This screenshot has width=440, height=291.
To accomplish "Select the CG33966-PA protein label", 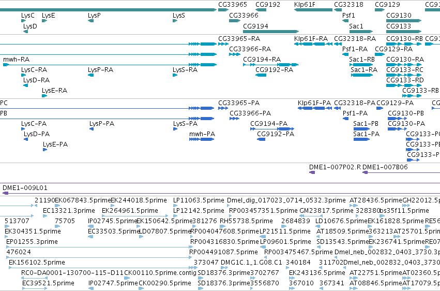I will 250,113.
